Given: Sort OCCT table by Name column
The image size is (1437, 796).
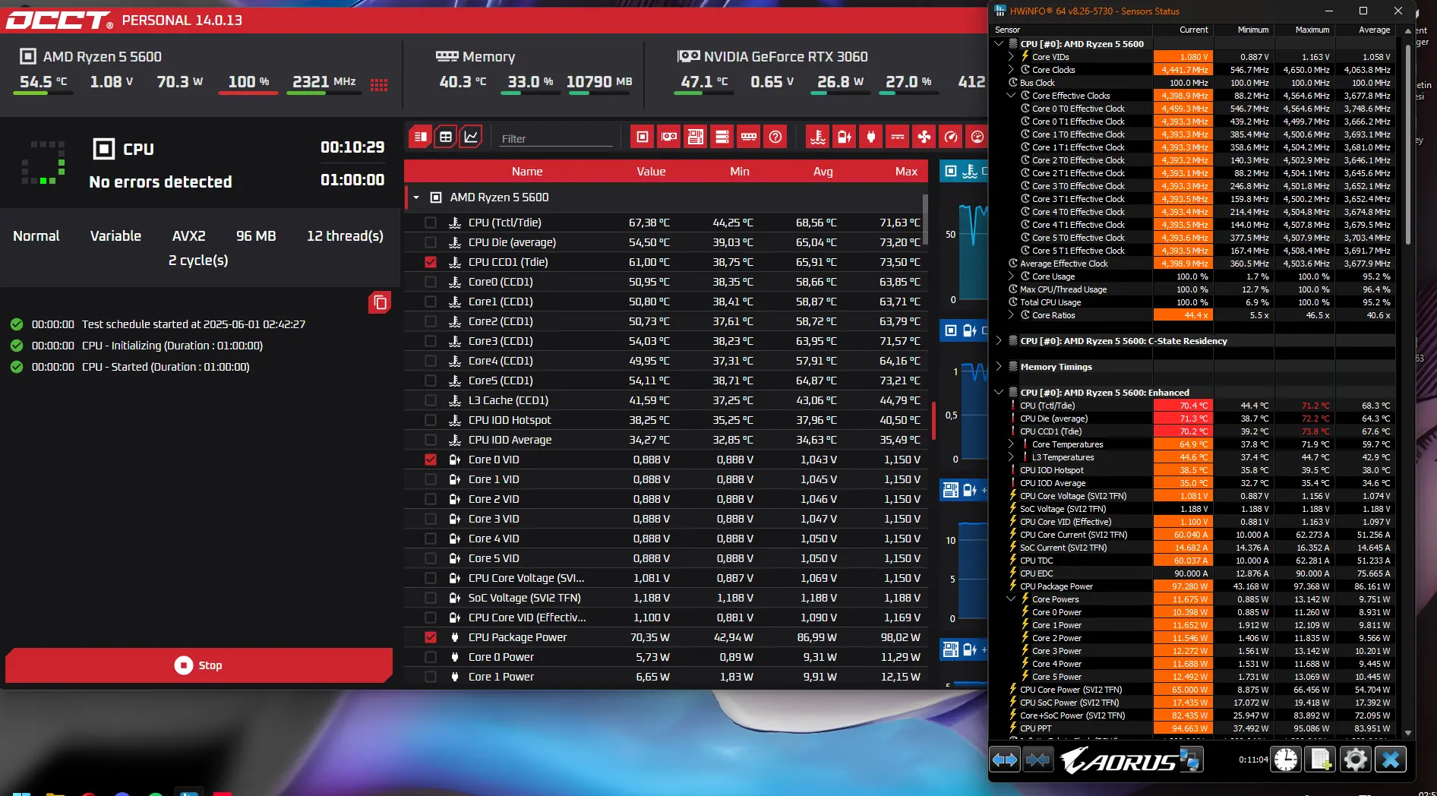Looking at the screenshot, I should point(527,172).
